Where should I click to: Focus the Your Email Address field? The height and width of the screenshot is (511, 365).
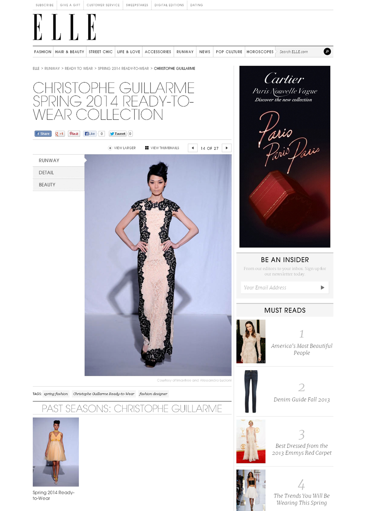pyautogui.click(x=279, y=288)
